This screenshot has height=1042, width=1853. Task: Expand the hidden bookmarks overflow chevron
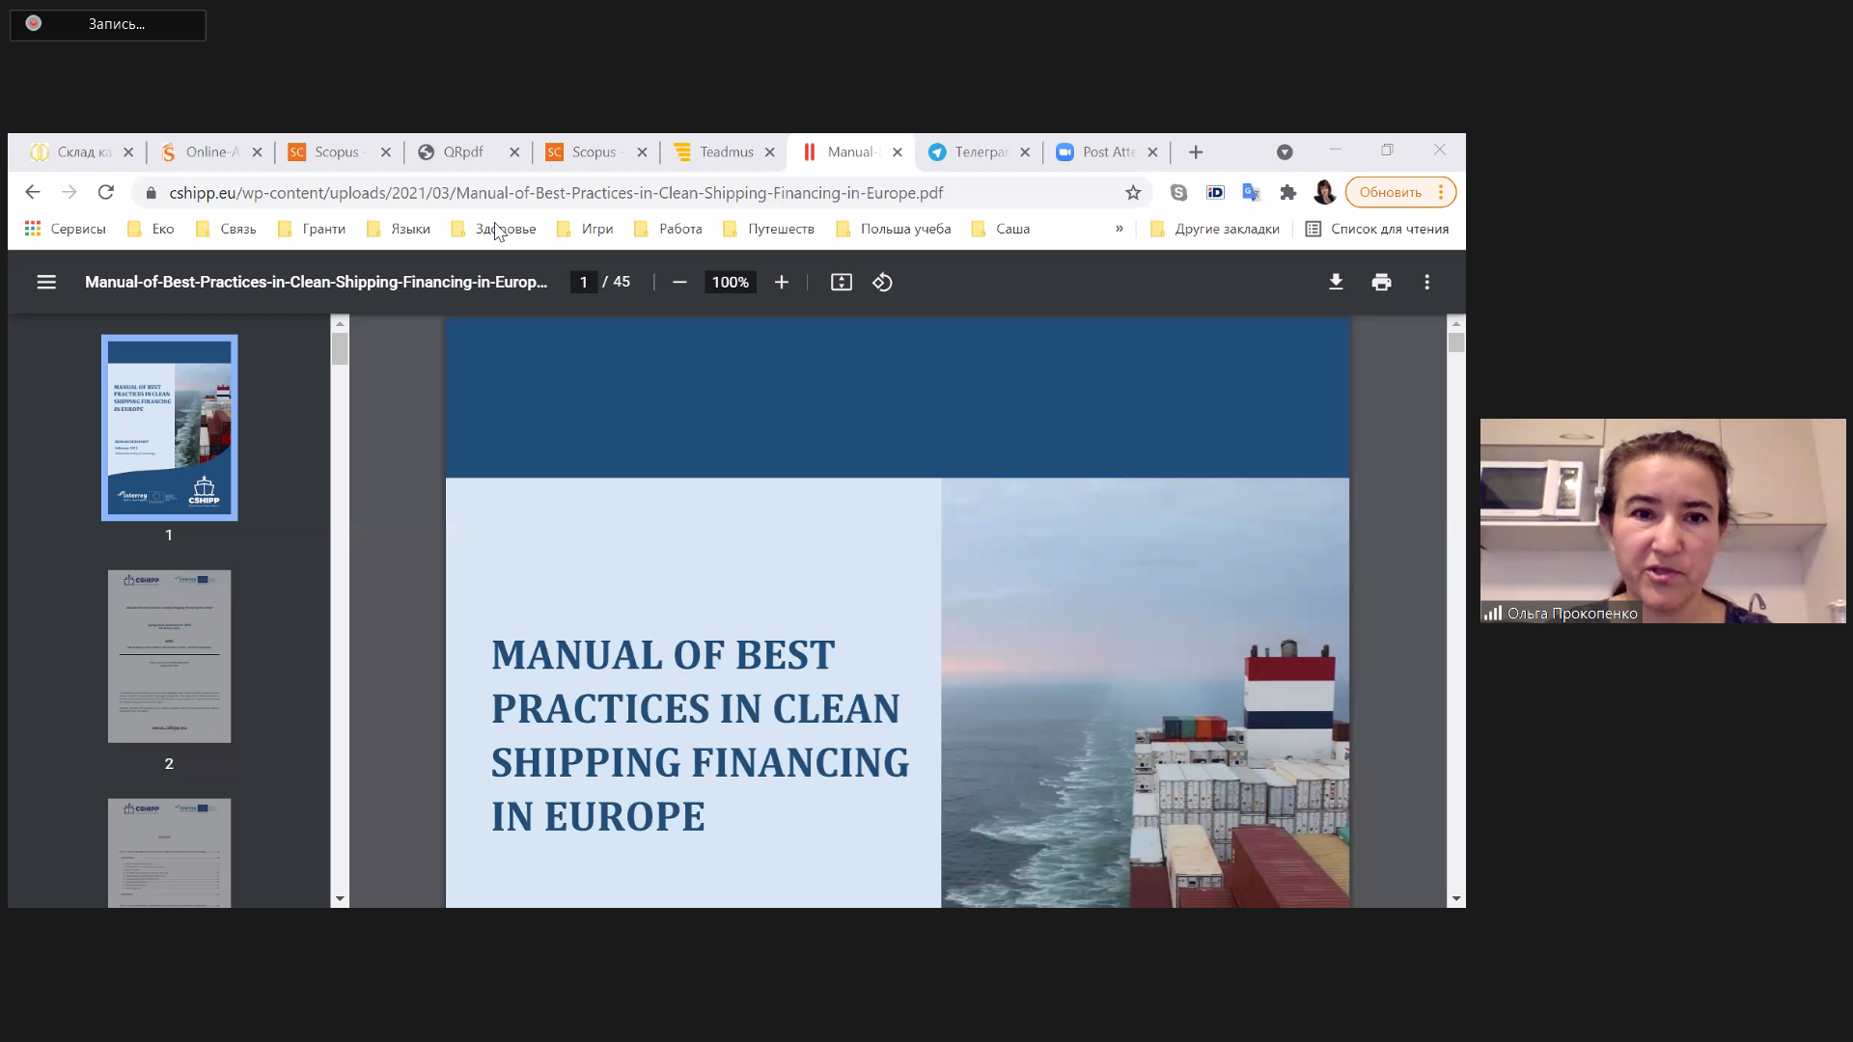coord(1120,229)
